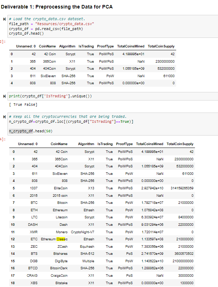Click the DASH ticker cell

[33, 225]
